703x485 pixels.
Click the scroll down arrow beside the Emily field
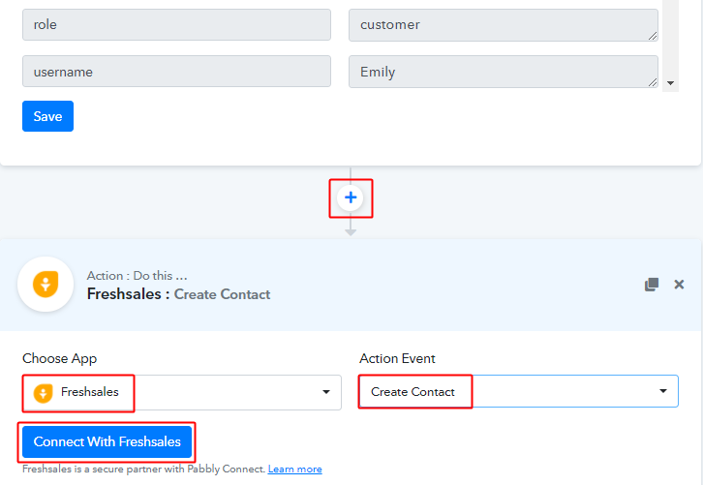coord(671,84)
